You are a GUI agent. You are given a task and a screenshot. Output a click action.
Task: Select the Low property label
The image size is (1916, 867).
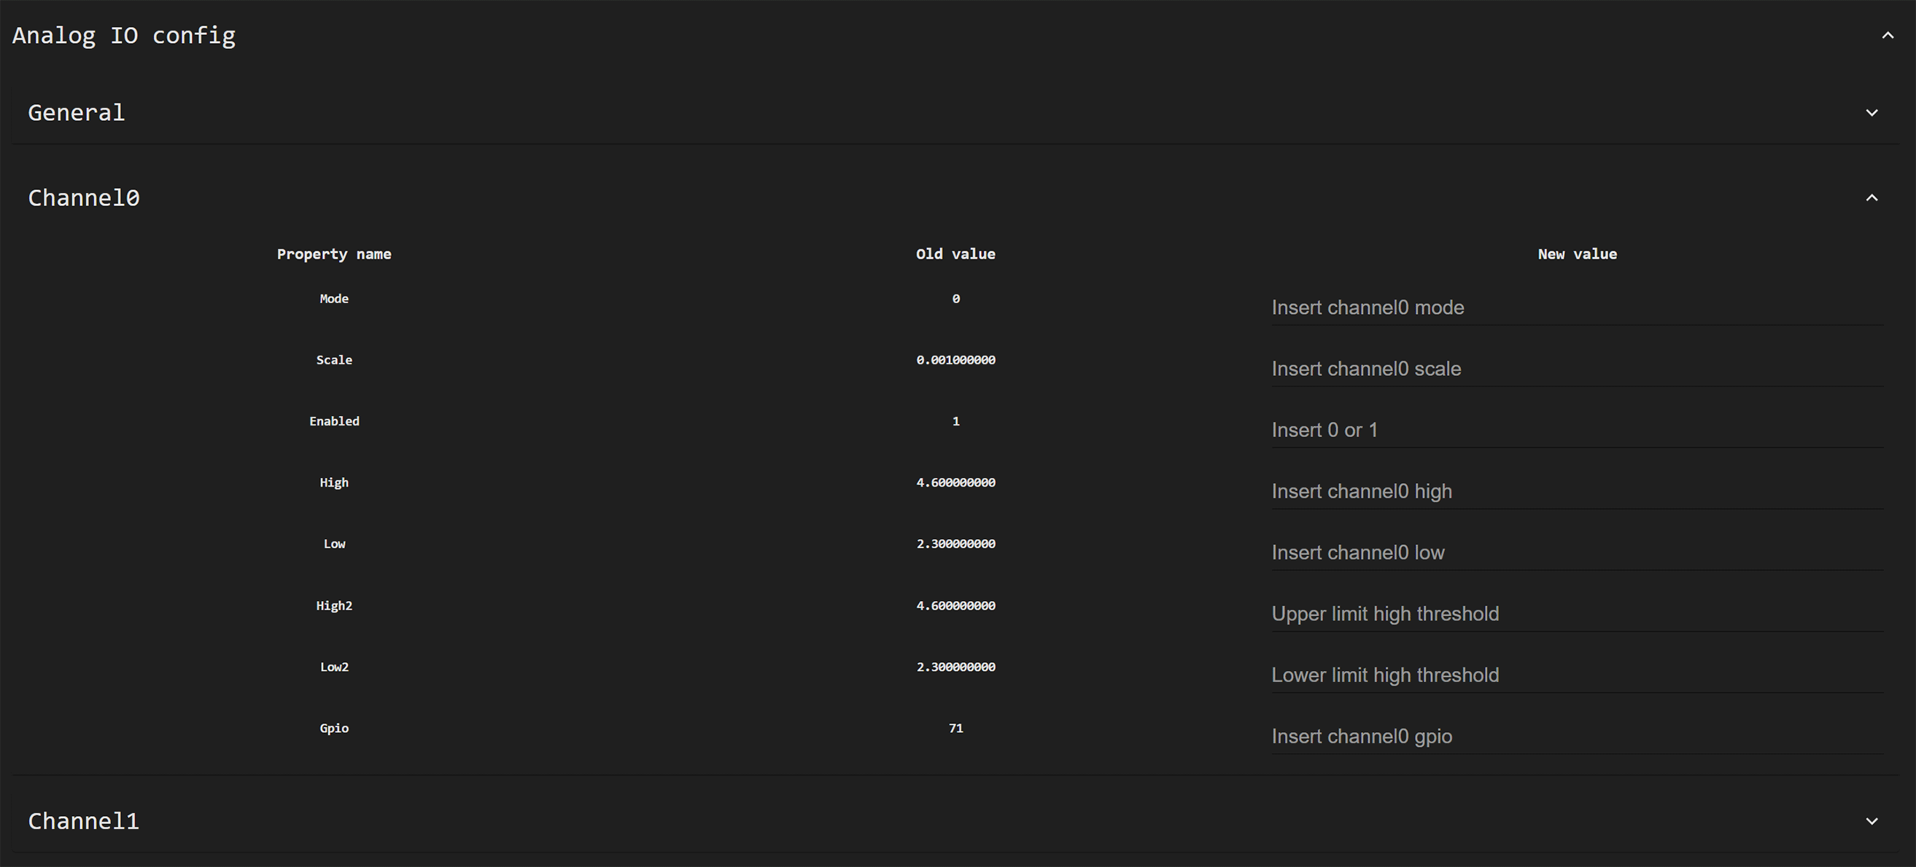tap(334, 544)
